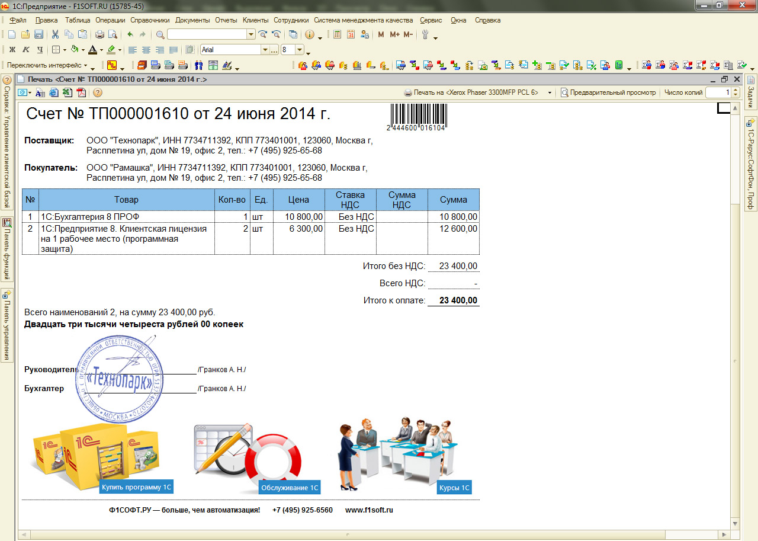Viewport: 758px width, 541px height.
Task: Toggle bold formatting (Ж)
Action: click(12, 50)
